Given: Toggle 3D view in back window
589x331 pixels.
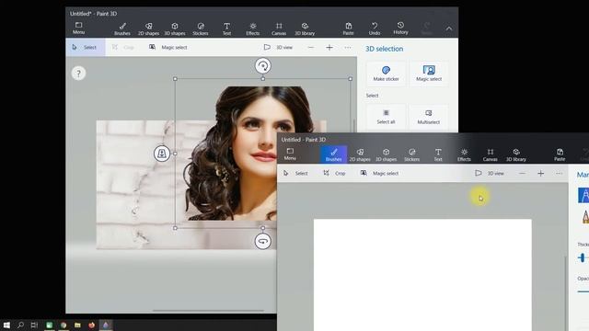Looking at the screenshot, I should (x=278, y=47).
